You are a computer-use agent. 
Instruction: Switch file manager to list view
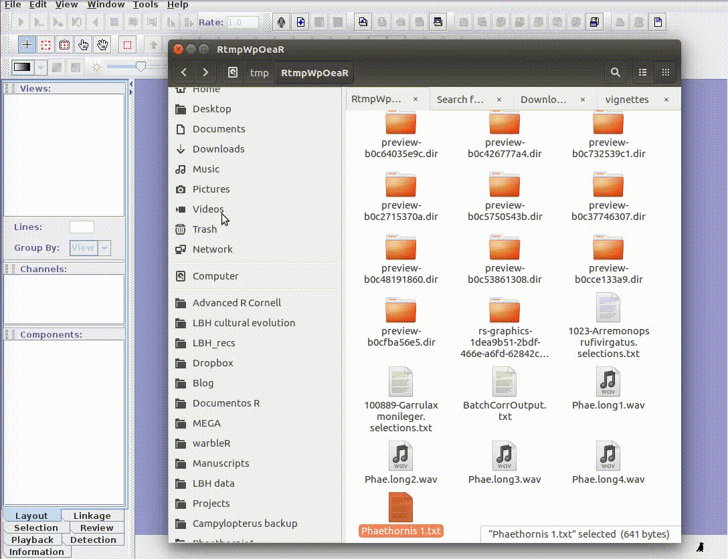coord(643,72)
